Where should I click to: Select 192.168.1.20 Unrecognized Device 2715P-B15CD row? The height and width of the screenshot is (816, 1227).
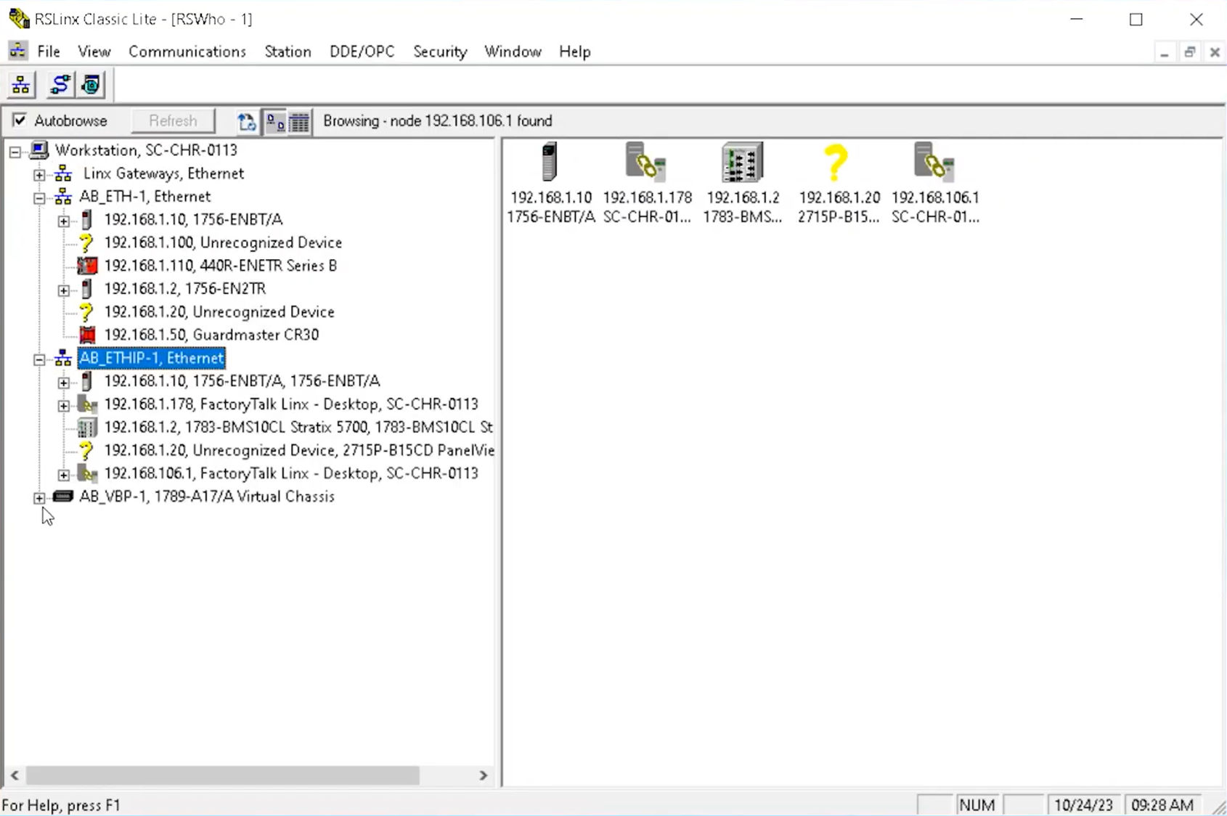299,450
